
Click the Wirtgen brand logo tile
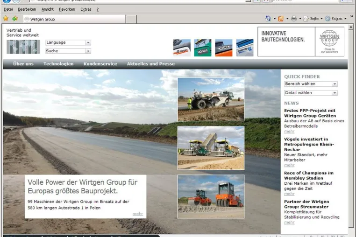point(182,48)
